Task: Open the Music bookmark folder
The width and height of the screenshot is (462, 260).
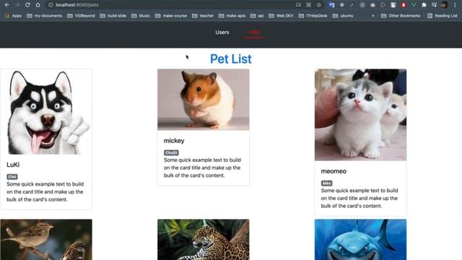Action: coord(141,16)
